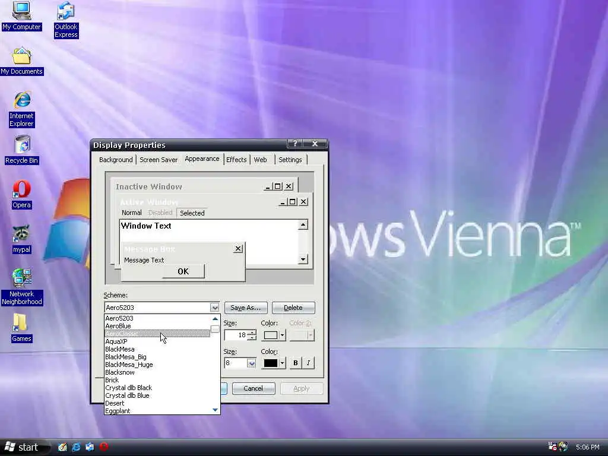Select the Recycle Bin desktop icon
The width and height of the screenshot is (608, 456).
click(x=22, y=150)
